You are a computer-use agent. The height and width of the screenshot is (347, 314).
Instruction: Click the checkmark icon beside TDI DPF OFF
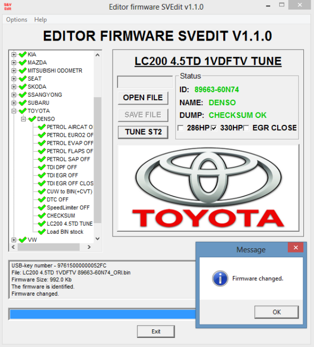tap(42, 167)
